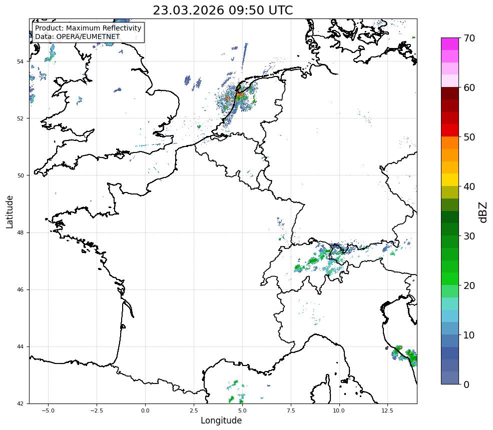Click the colorbar tick label 0

click(x=466, y=384)
